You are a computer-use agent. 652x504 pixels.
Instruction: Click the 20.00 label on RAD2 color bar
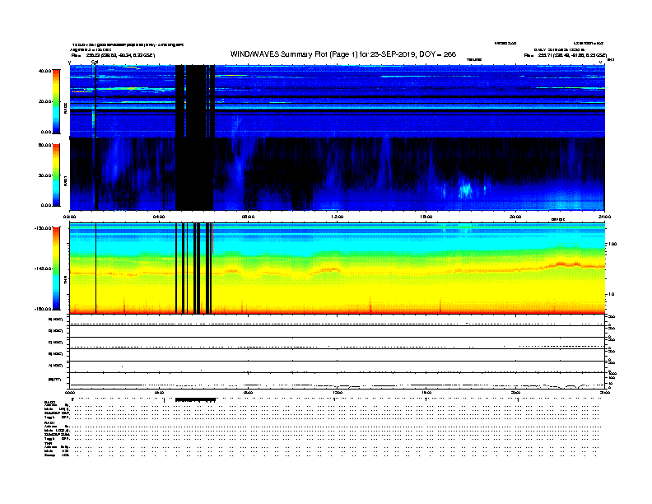[44, 101]
